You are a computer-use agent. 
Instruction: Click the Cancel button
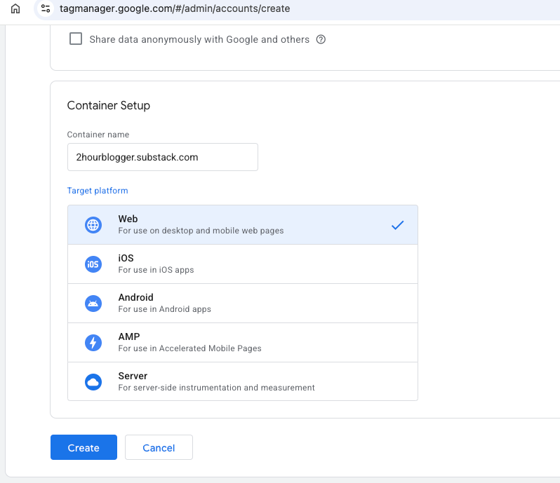tap(159, 447)
